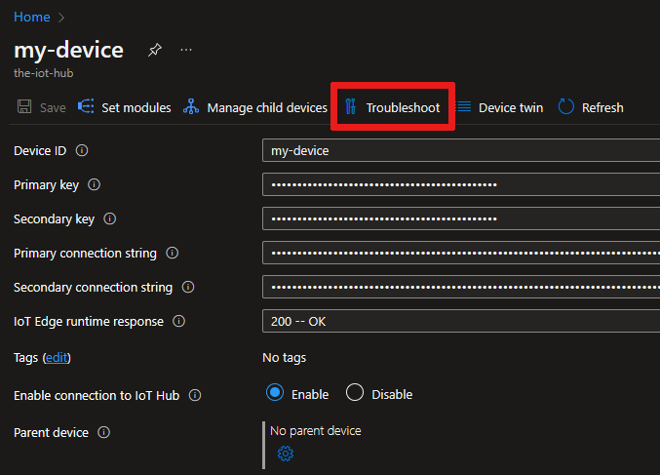
Task: Click the Troubleshoot toolbar button
Action: (393, 107)
